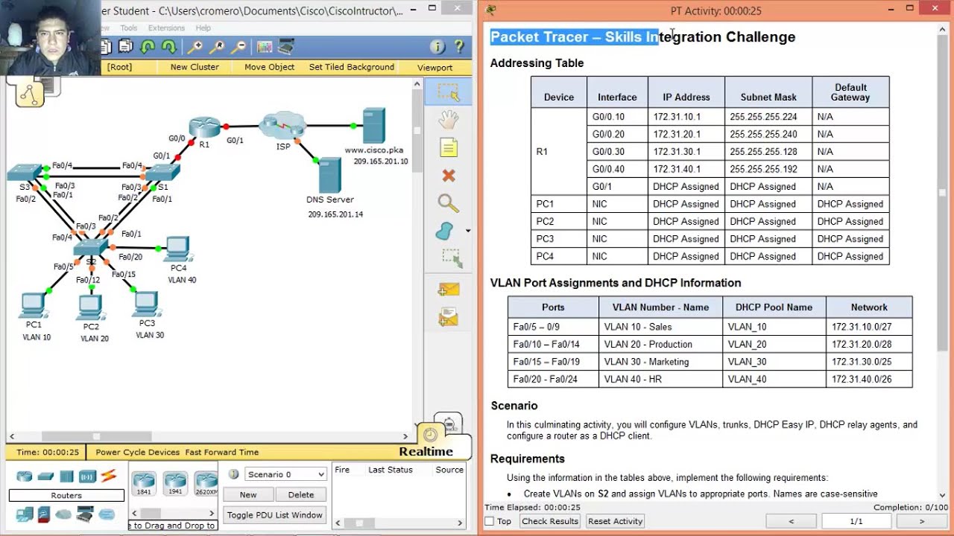Screen dimensions: 954x536
Task: Choose the Draw Polygon shape tool
Action: pyautogui.click(x=445, y=231)
